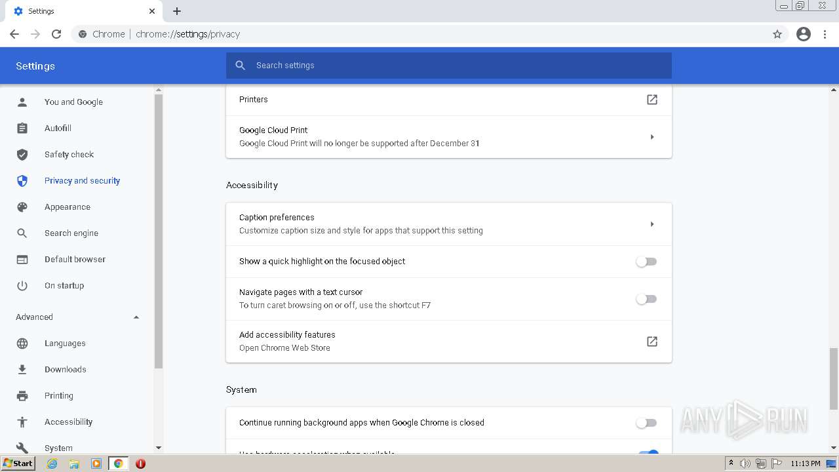Click Chrome icon on taskbar

pos(118,463)
